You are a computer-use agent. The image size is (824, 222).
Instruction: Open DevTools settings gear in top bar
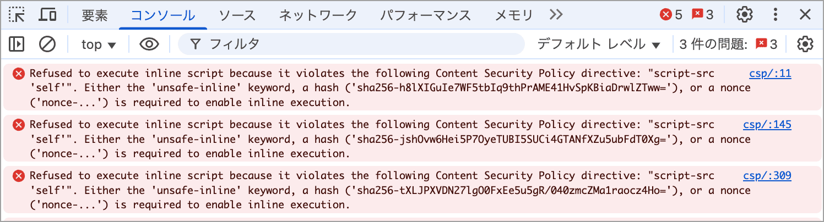(x=745, y=15)
